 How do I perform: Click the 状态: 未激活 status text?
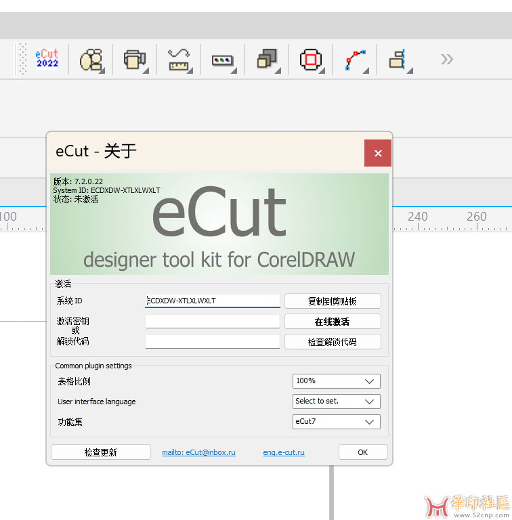pyautogui.click(x=76, y=199)
